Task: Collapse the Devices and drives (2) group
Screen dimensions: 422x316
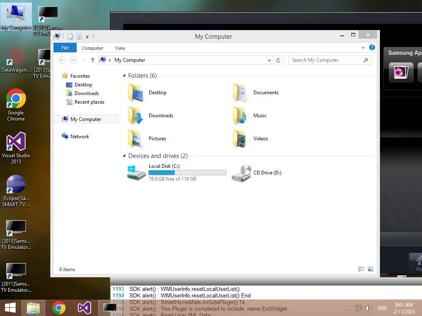Action: click(x=124, y=156)
